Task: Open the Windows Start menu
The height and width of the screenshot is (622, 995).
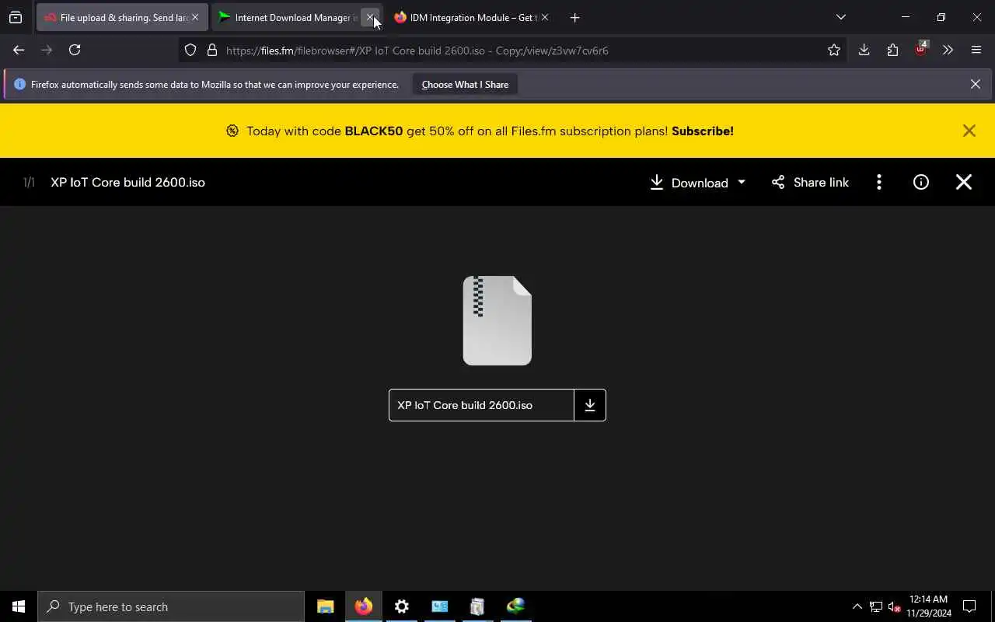Action: (x=19, y=606)
